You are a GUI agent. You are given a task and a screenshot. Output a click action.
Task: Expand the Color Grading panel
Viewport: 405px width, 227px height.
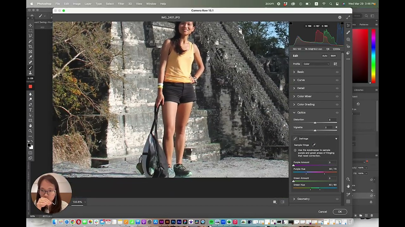pos(294,104)
